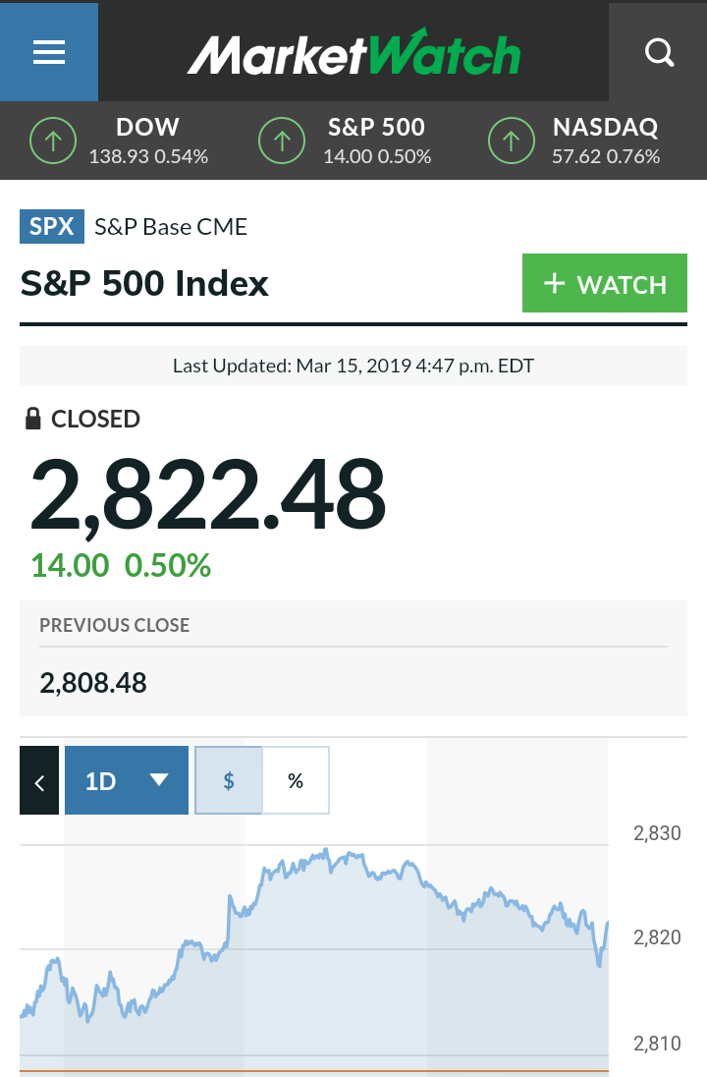707x1077 pixels.
Task: Click the dropdown triangle beside 1D
Action: (x=159, y=779)
